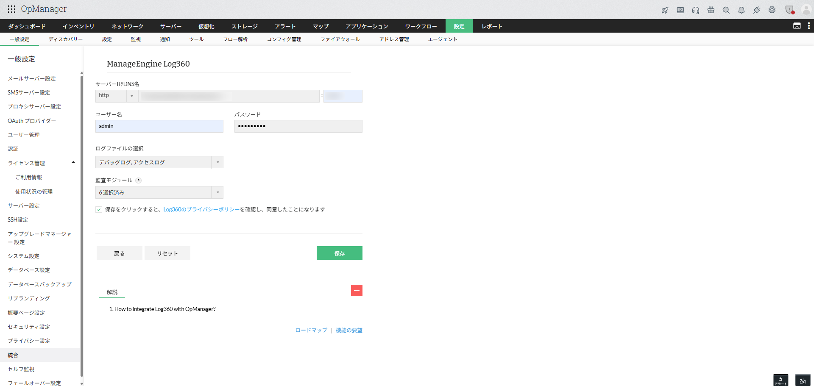The height and width of the screenshot is (386, 814).
Task: Open the notifications bell icon
Action: click(742, 10)
